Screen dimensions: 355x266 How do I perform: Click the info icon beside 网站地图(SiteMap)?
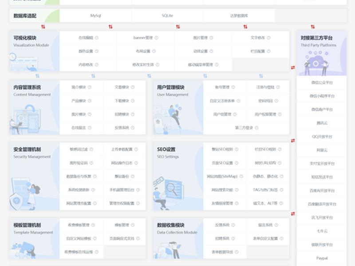[241, 176]
